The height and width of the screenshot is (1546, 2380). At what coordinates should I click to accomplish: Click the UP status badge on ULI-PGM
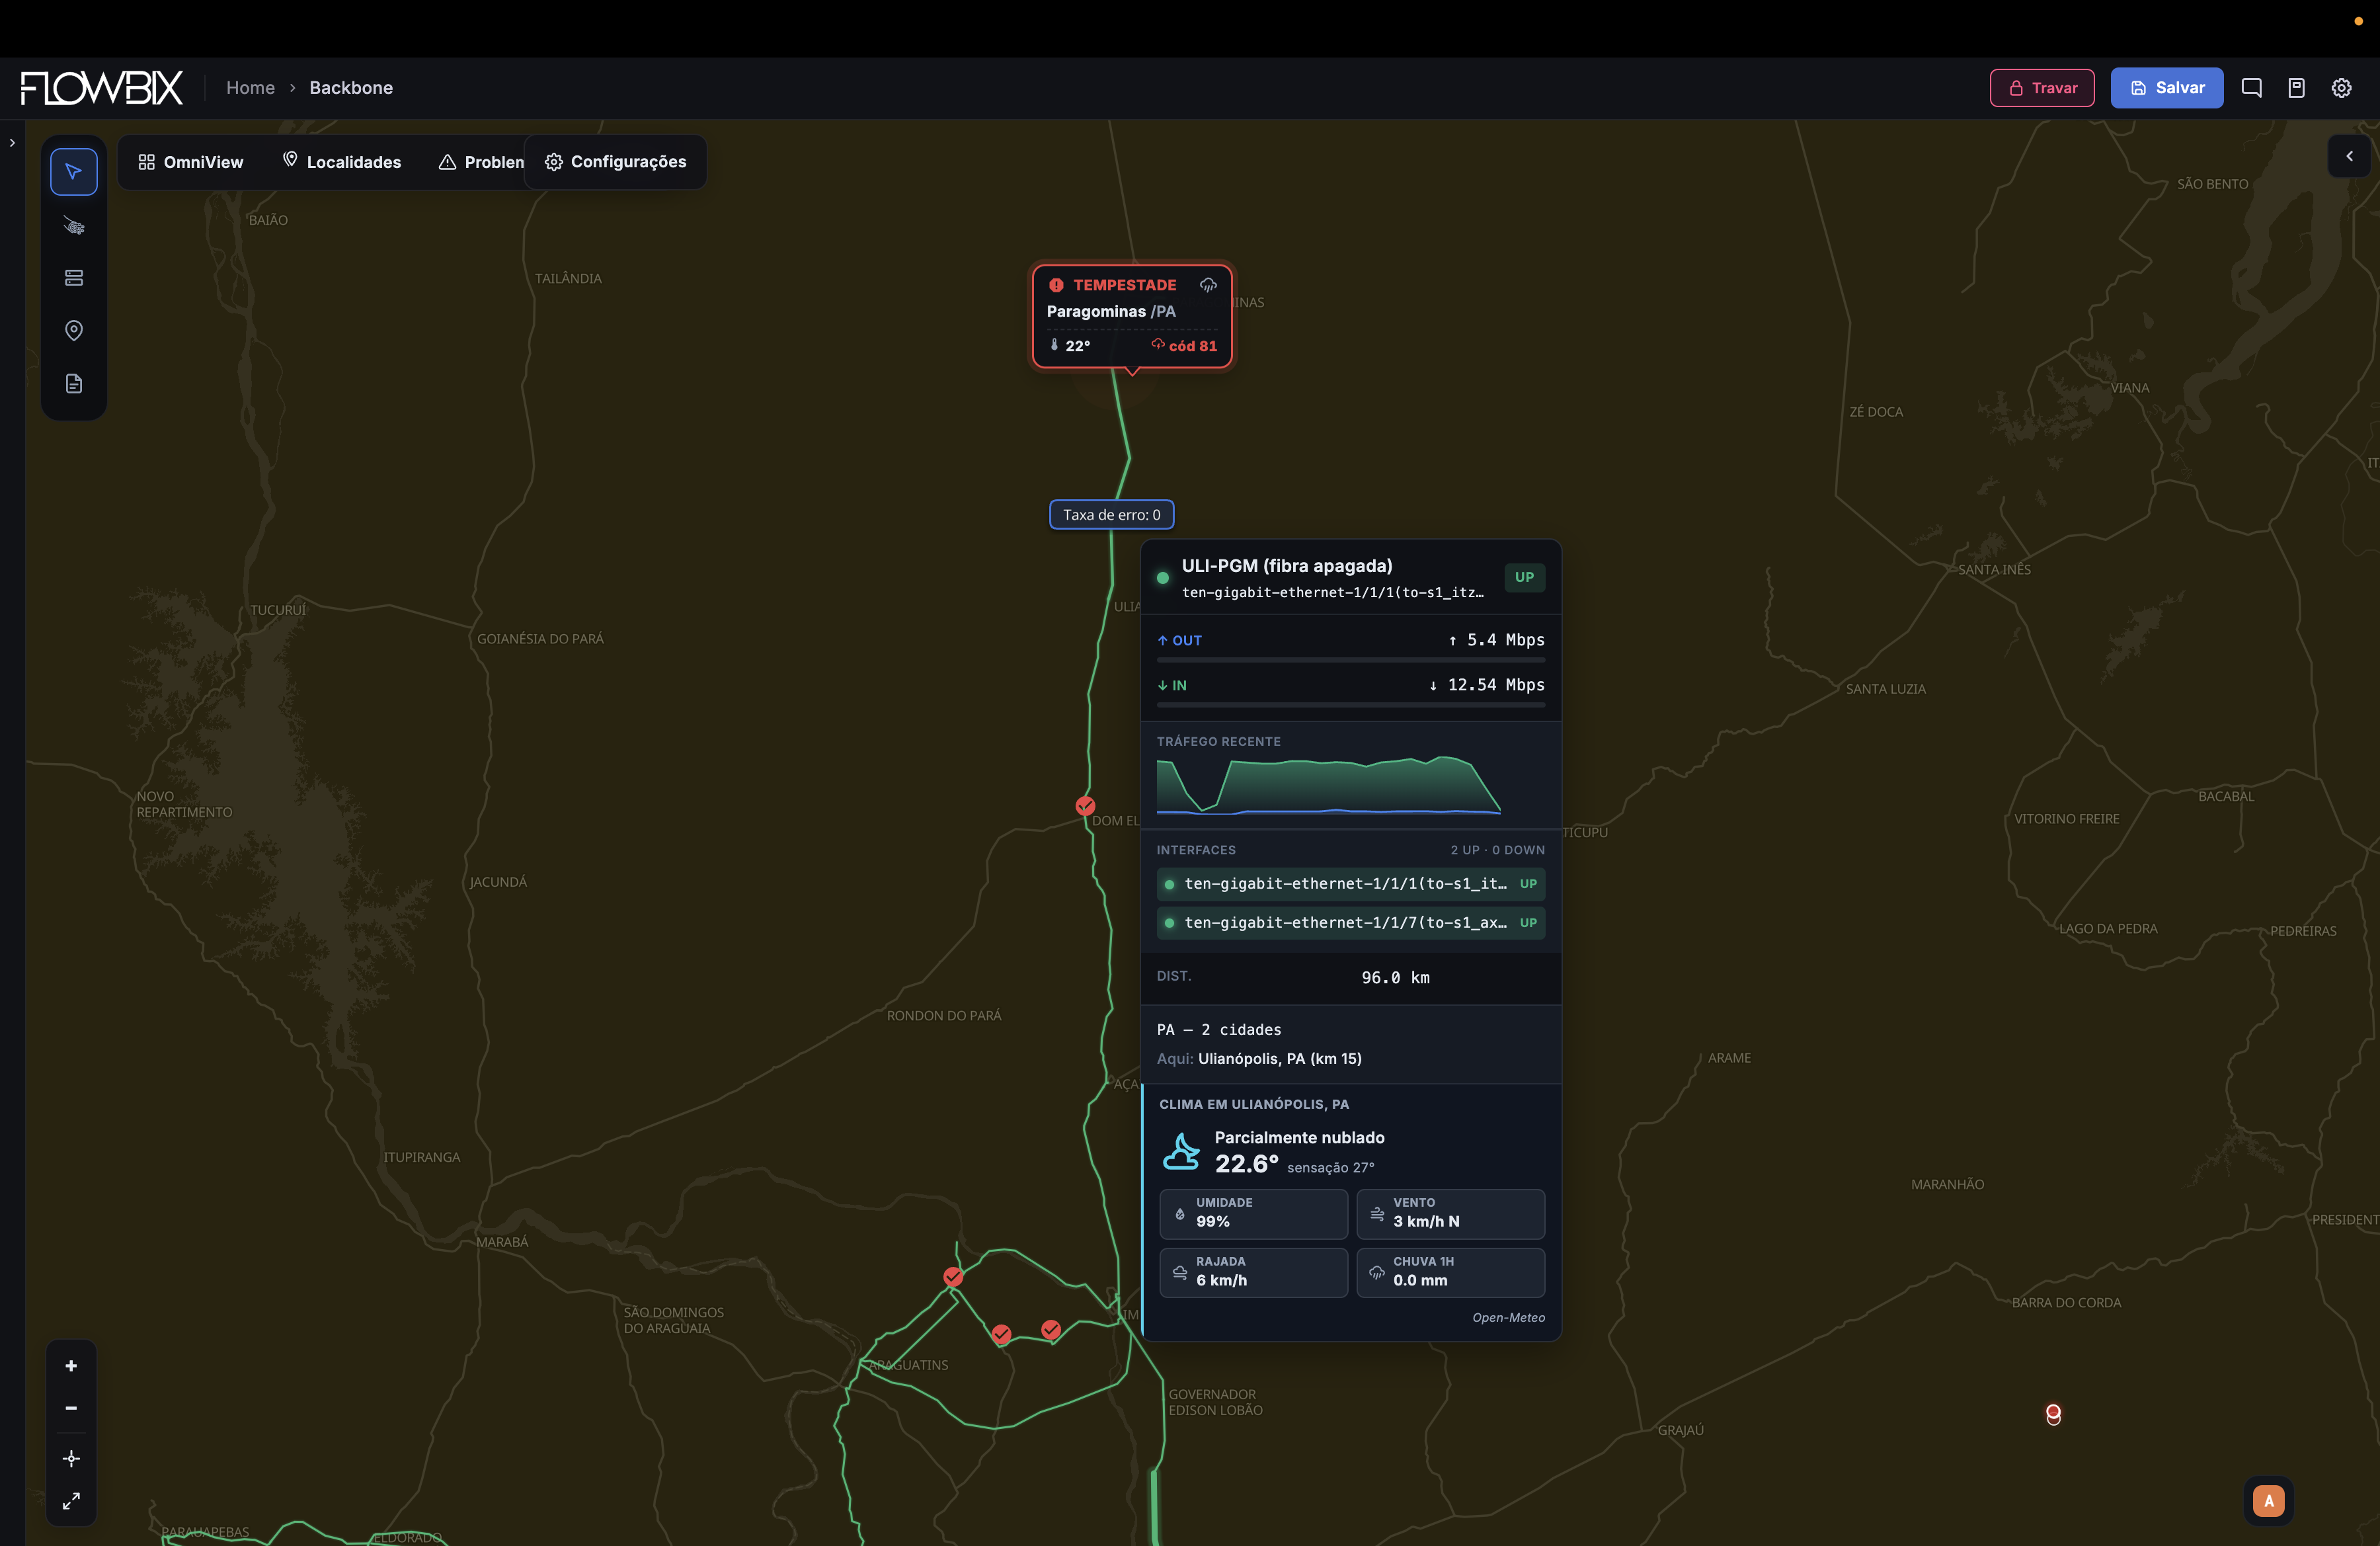pos(1524,577)
